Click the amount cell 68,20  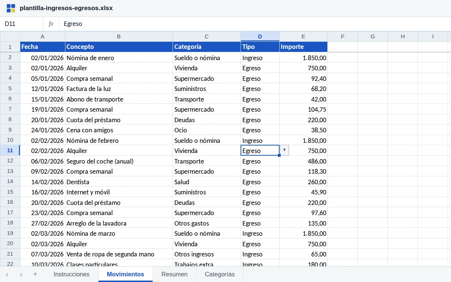tap(303, 89)
